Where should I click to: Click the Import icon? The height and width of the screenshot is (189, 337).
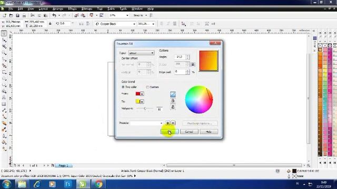(76, 15)
